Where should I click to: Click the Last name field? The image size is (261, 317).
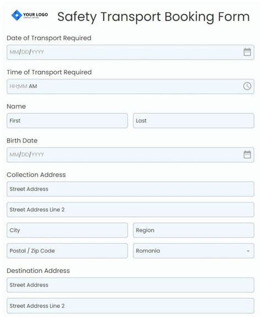(193, 121)
